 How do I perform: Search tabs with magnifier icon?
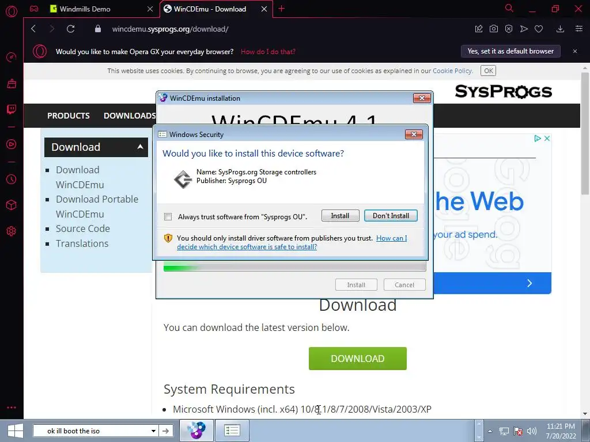(x=509, y=8)
